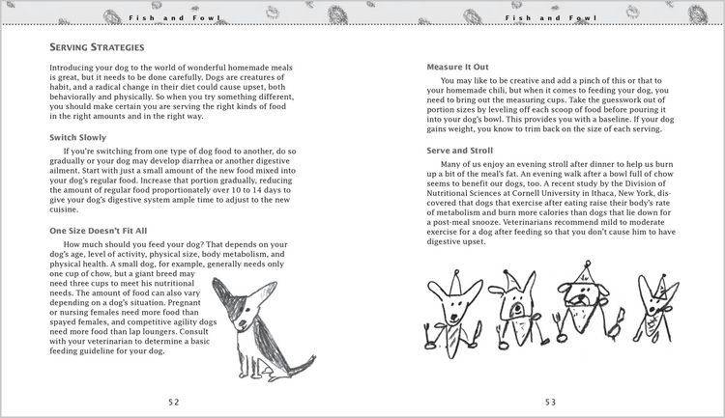This screenshot has height=418, width=725.
Task: Click the bulldog wearing polka-dot party hat
Action: (588, 300)
